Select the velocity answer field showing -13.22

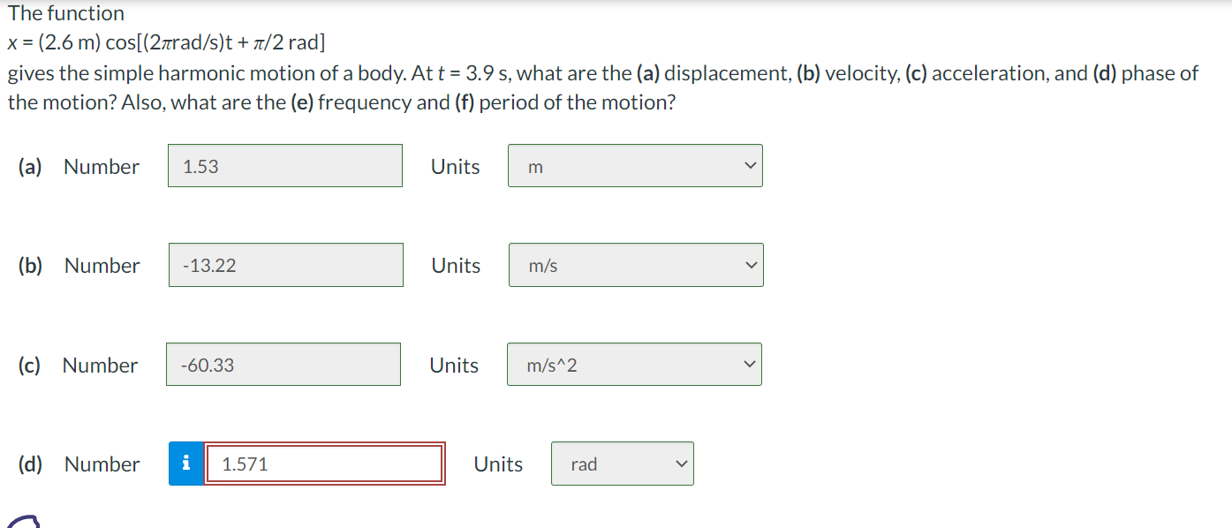[x=285, y=264]
